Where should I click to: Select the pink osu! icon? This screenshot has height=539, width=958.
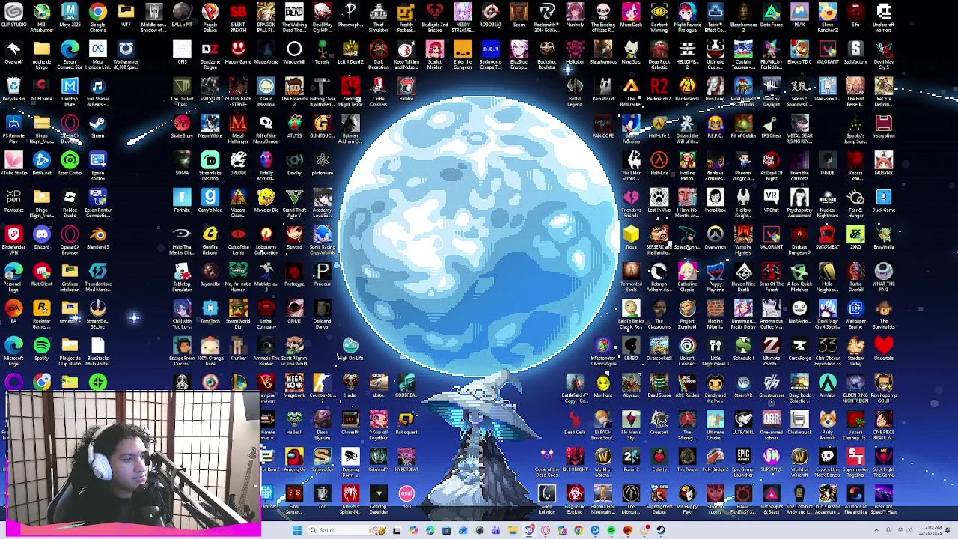406,497
